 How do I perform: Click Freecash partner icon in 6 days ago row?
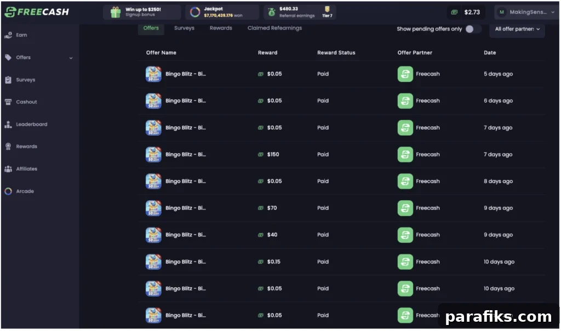[x=405, y=101]
